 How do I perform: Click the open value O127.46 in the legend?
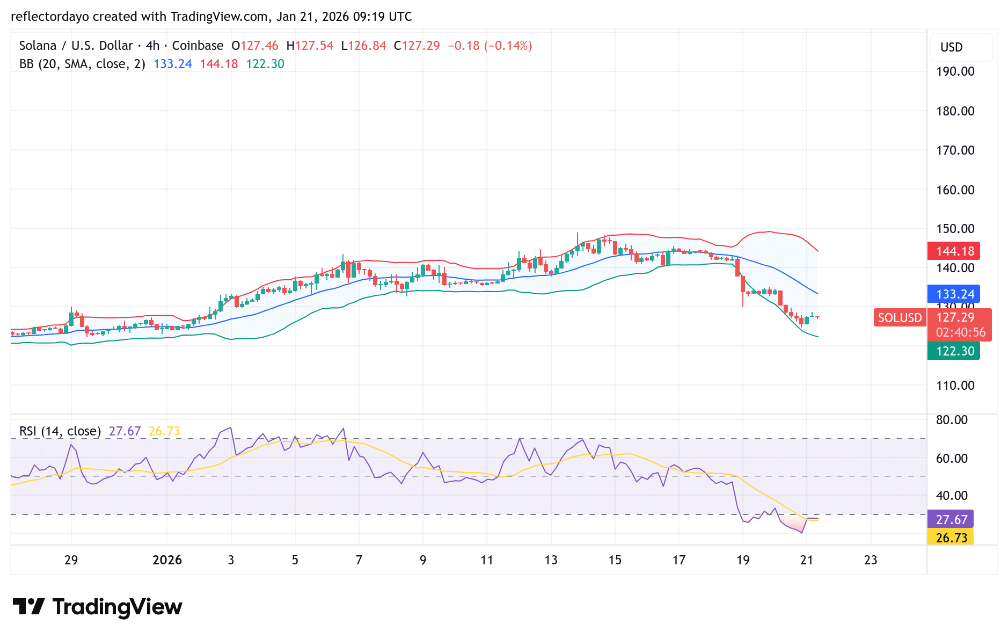[254, 46]
